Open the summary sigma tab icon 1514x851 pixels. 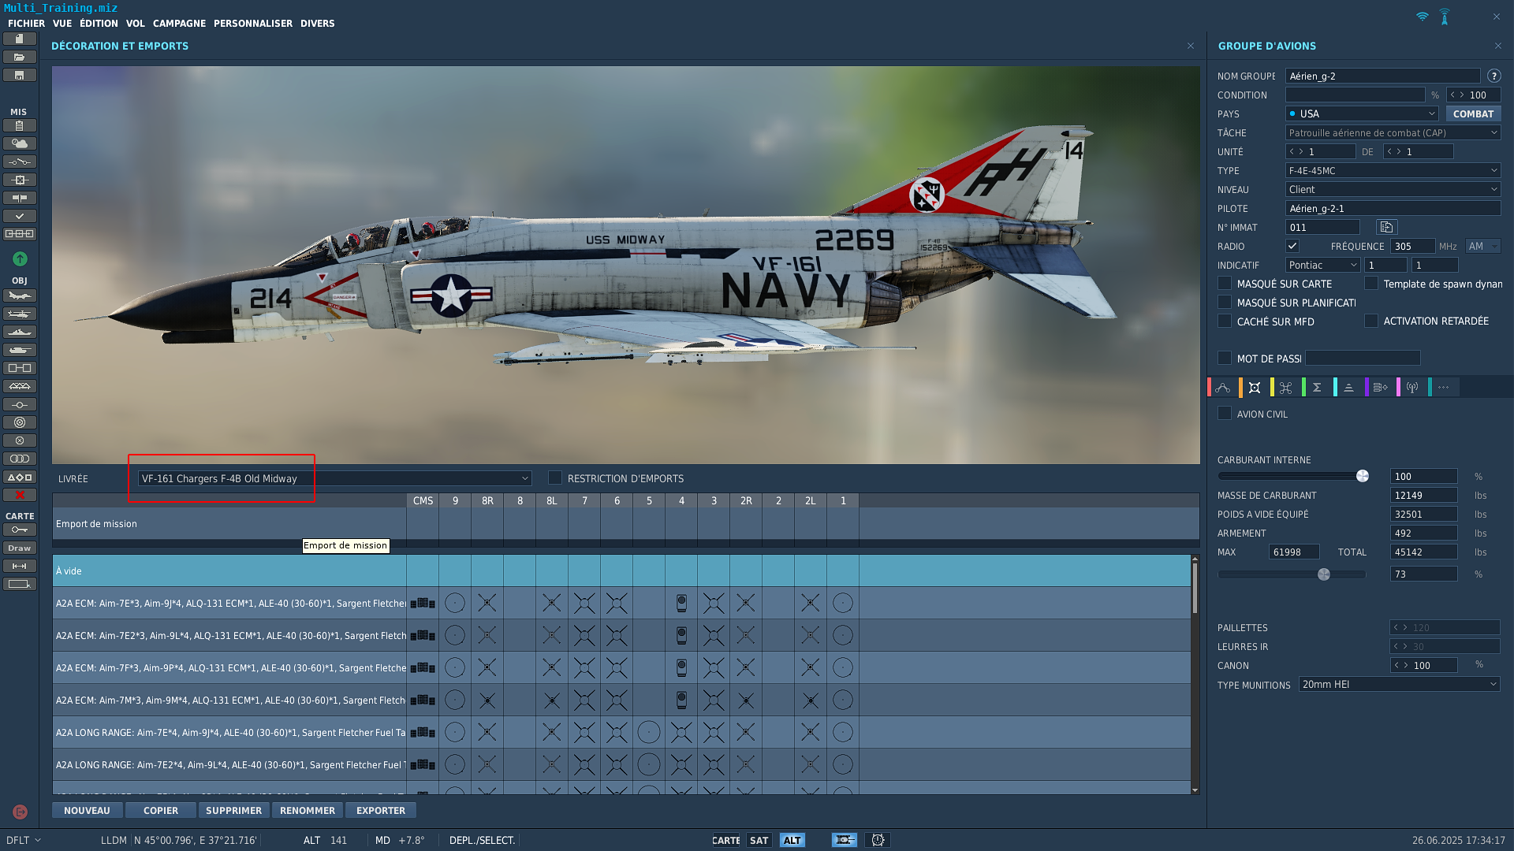click(x=1317, y=387)
